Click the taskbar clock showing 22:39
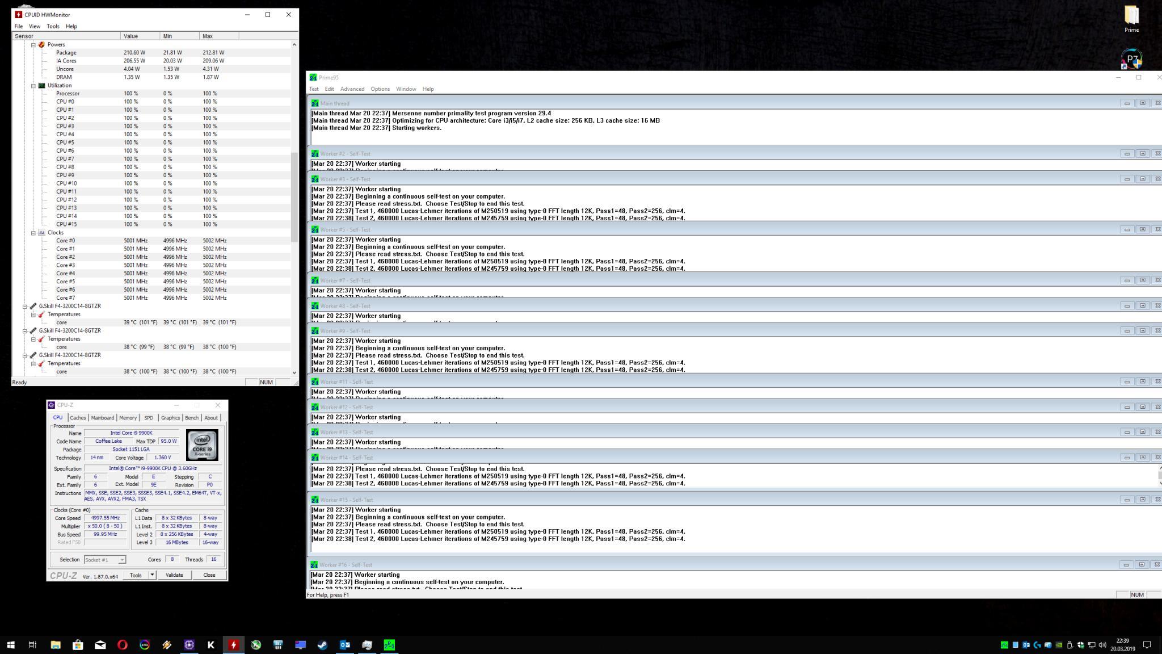Image resolution: width=1162 pixels, height=654 pixels. (x=1122, y=645)
